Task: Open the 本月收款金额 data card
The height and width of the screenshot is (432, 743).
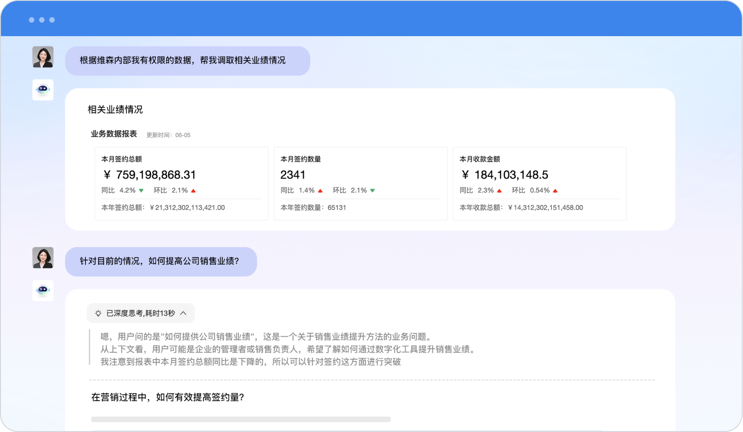Action: (539, 183)
